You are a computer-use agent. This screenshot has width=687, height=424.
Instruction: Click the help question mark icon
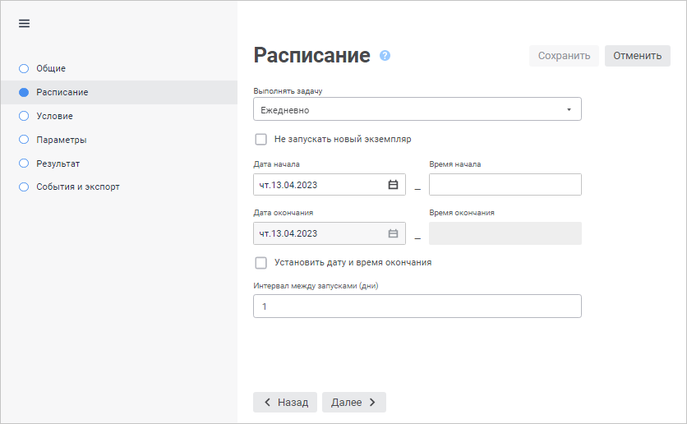[x=385, y=56]
